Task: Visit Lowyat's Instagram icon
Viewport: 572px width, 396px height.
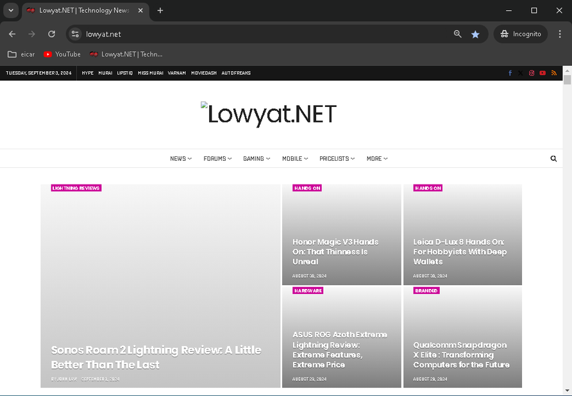Action: coord(532,73)
